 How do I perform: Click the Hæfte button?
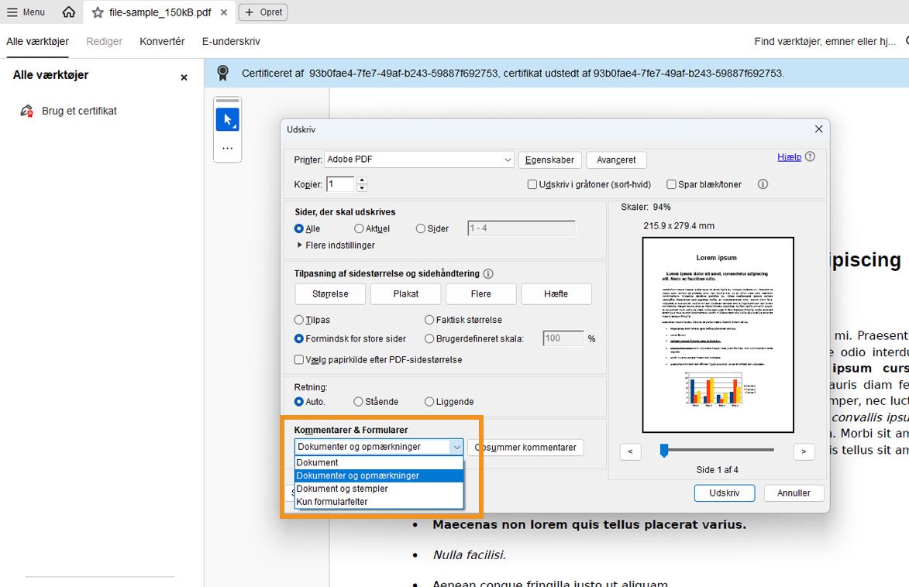click(x=556, y=293)
